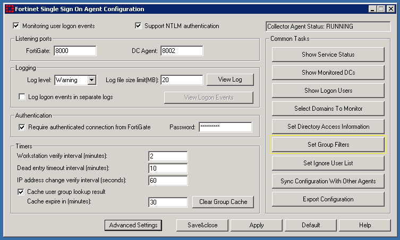Open Set Group Filters

(328, 145)
